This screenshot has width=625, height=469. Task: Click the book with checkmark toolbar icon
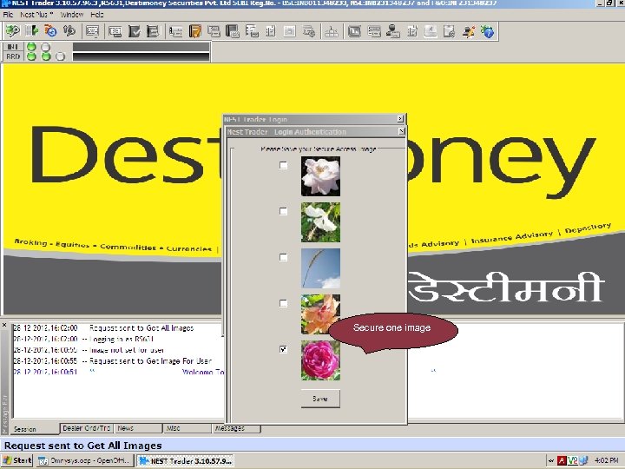click(135, 31)
